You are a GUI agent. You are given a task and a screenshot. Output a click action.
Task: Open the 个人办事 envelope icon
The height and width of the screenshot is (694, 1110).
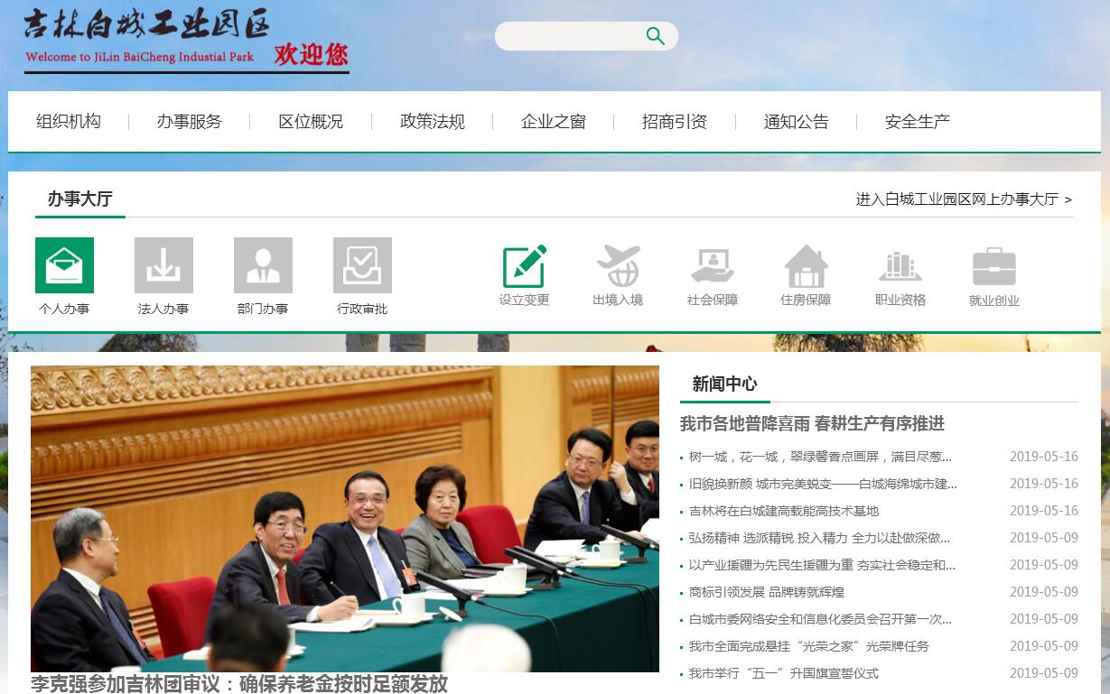(64, 265)
